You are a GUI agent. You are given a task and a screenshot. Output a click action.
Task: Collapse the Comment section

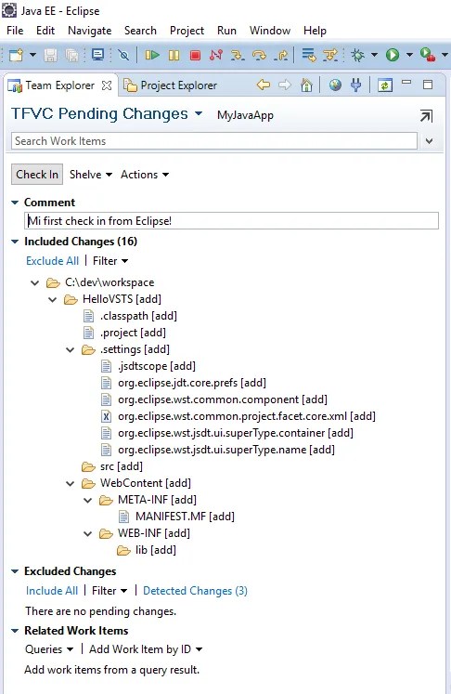pyautogui.click(x=15, y=203)
